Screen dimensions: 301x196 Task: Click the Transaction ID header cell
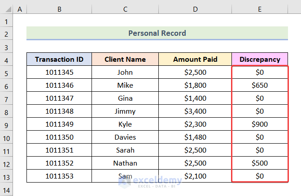click(x=59, y=59)
